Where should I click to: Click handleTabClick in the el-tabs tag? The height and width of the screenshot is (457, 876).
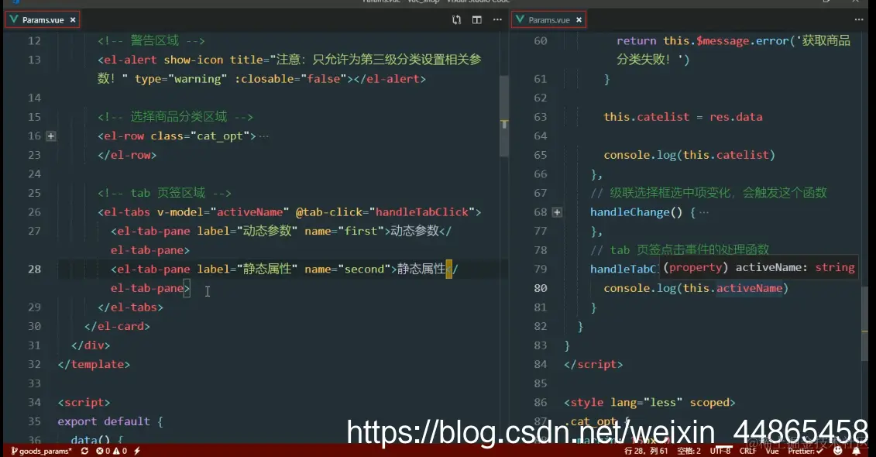[422, 212]
